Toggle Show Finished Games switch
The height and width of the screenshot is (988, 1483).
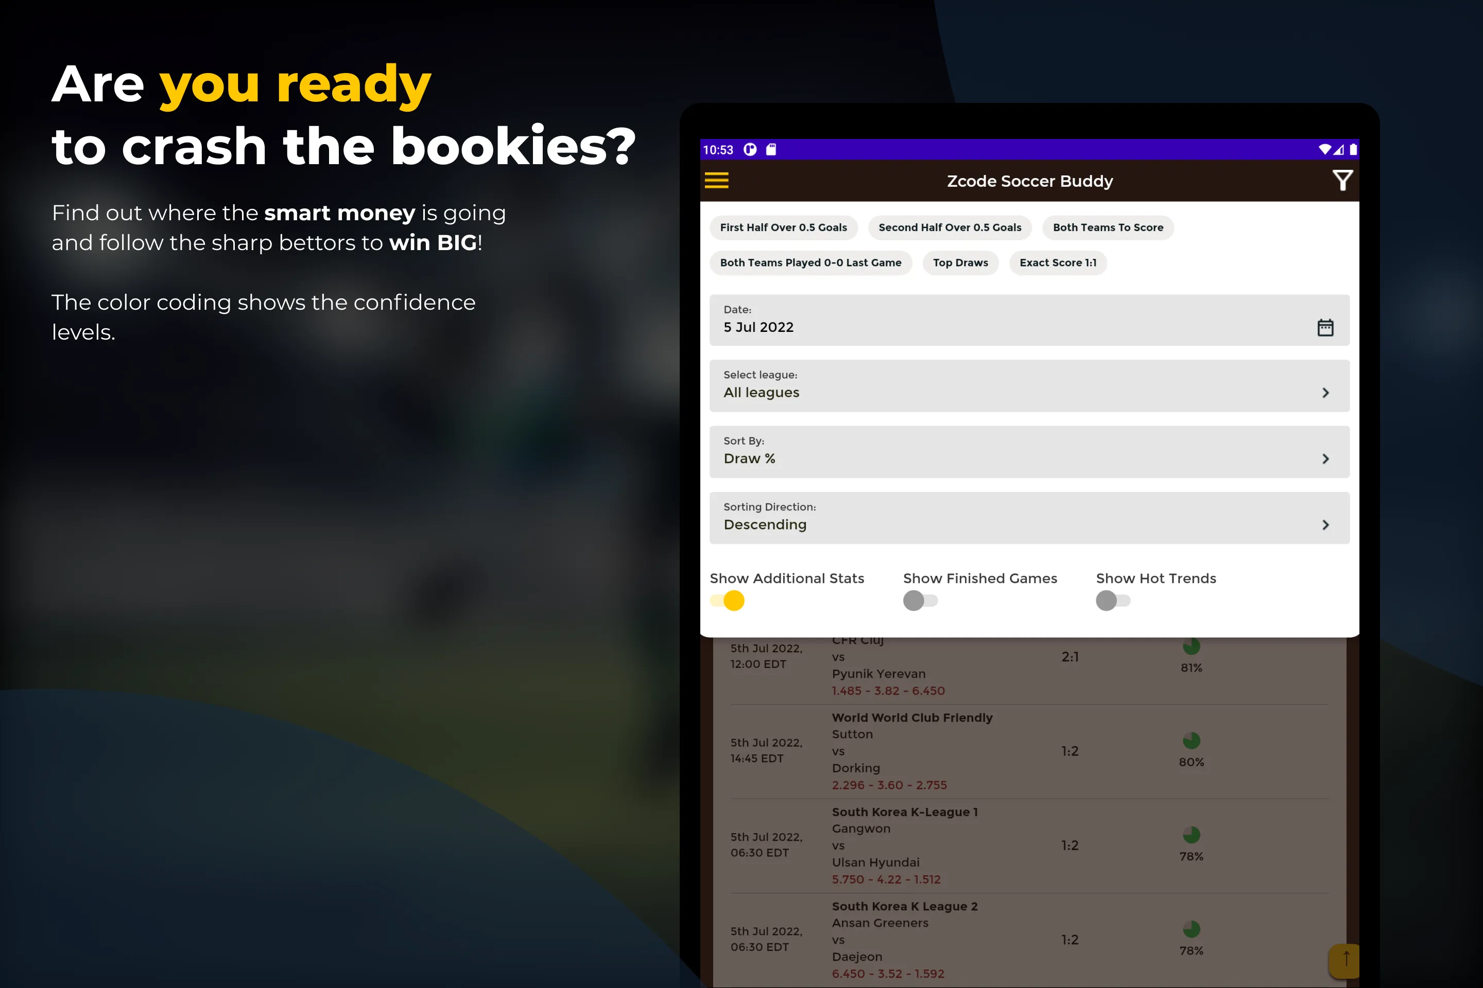tap(920, 601)
